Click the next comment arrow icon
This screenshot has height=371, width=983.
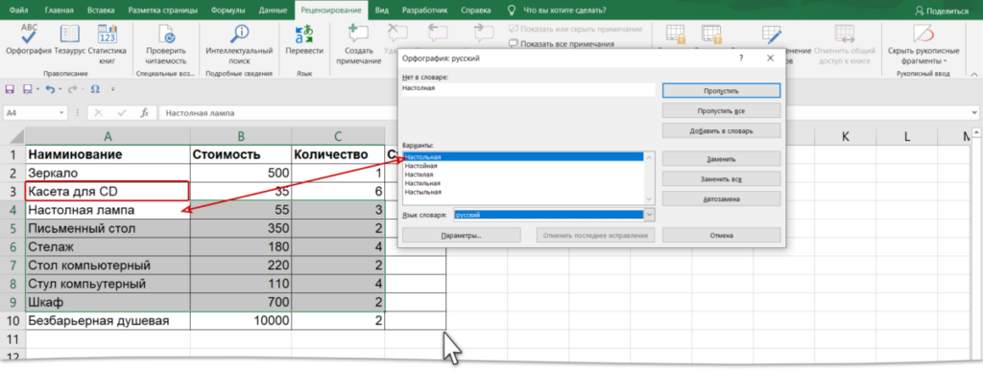point(483,33)
